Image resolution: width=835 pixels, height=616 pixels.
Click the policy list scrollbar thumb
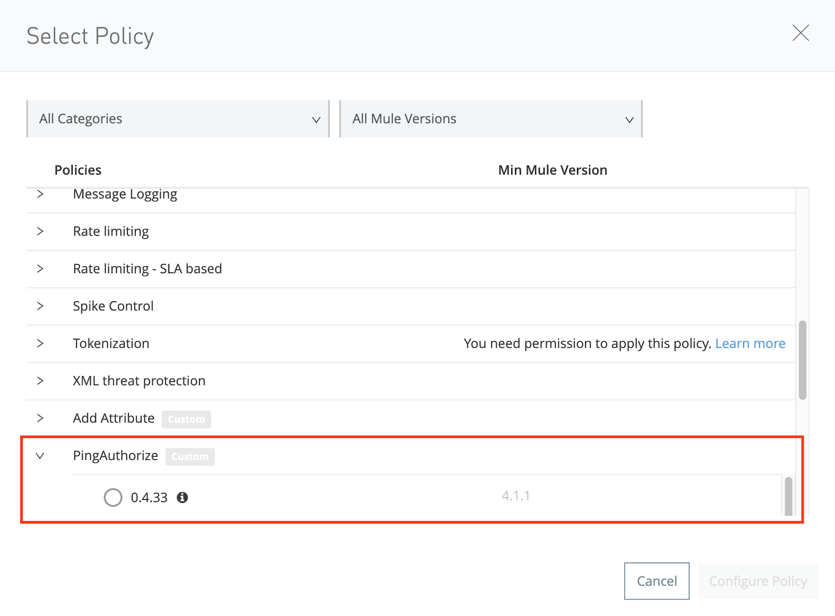click(x=802, y=360)
